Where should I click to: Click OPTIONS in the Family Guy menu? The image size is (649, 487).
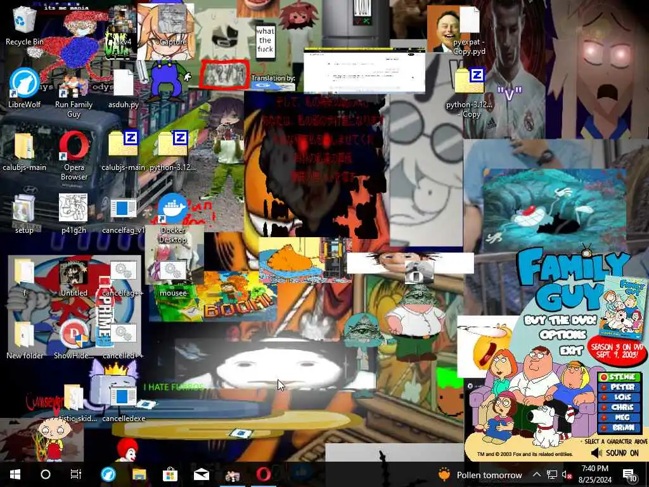563,335
